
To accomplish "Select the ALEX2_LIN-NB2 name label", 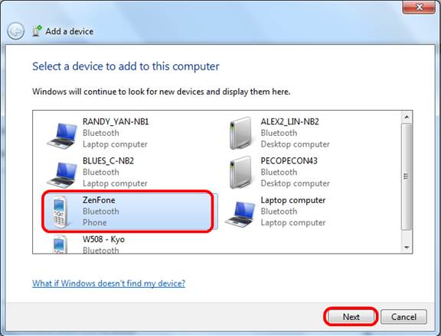I will [x=289, y=121].
